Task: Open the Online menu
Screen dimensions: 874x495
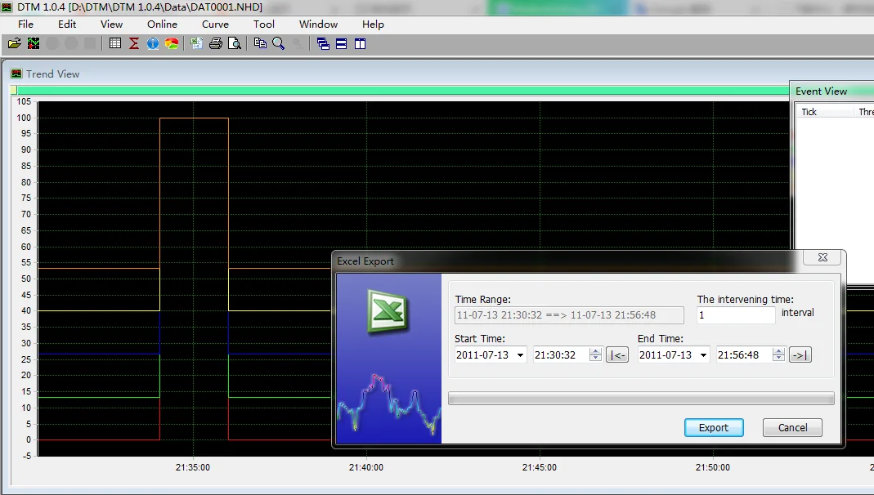Action: [x=162, y=25]
